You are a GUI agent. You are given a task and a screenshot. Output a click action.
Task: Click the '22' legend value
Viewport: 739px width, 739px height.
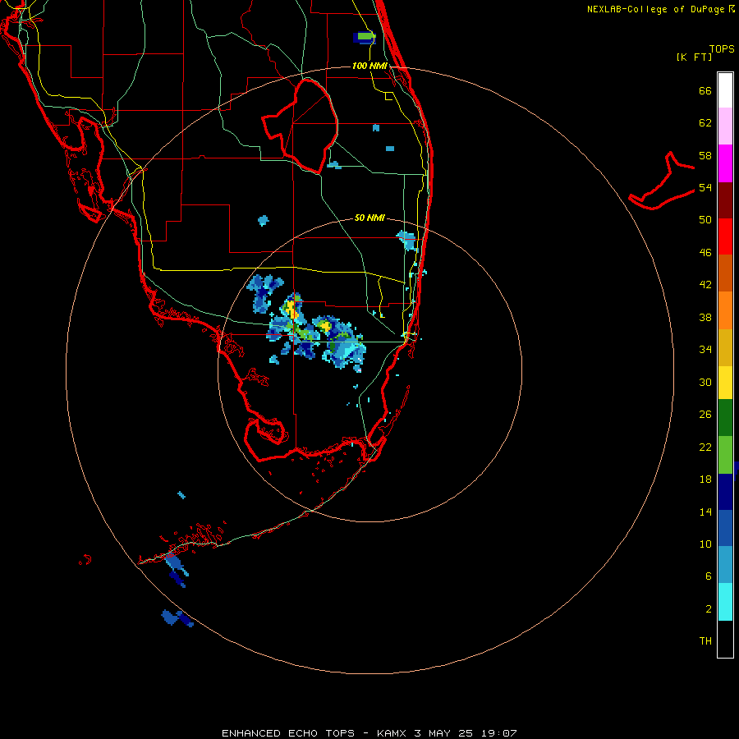(x=705, y=447)
